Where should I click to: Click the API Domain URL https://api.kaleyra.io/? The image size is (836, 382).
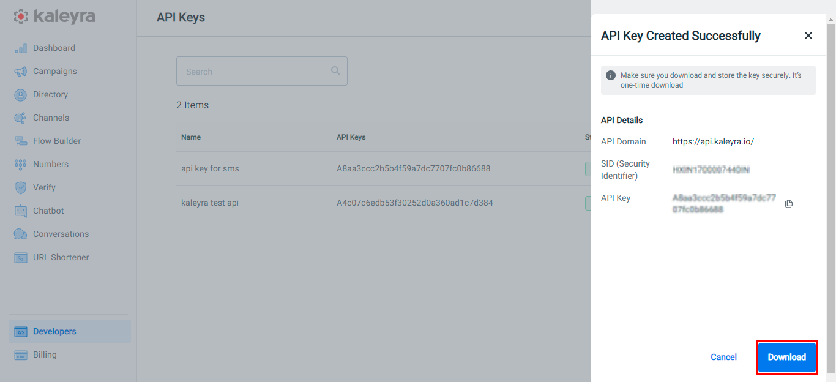(x=713, y=141)
